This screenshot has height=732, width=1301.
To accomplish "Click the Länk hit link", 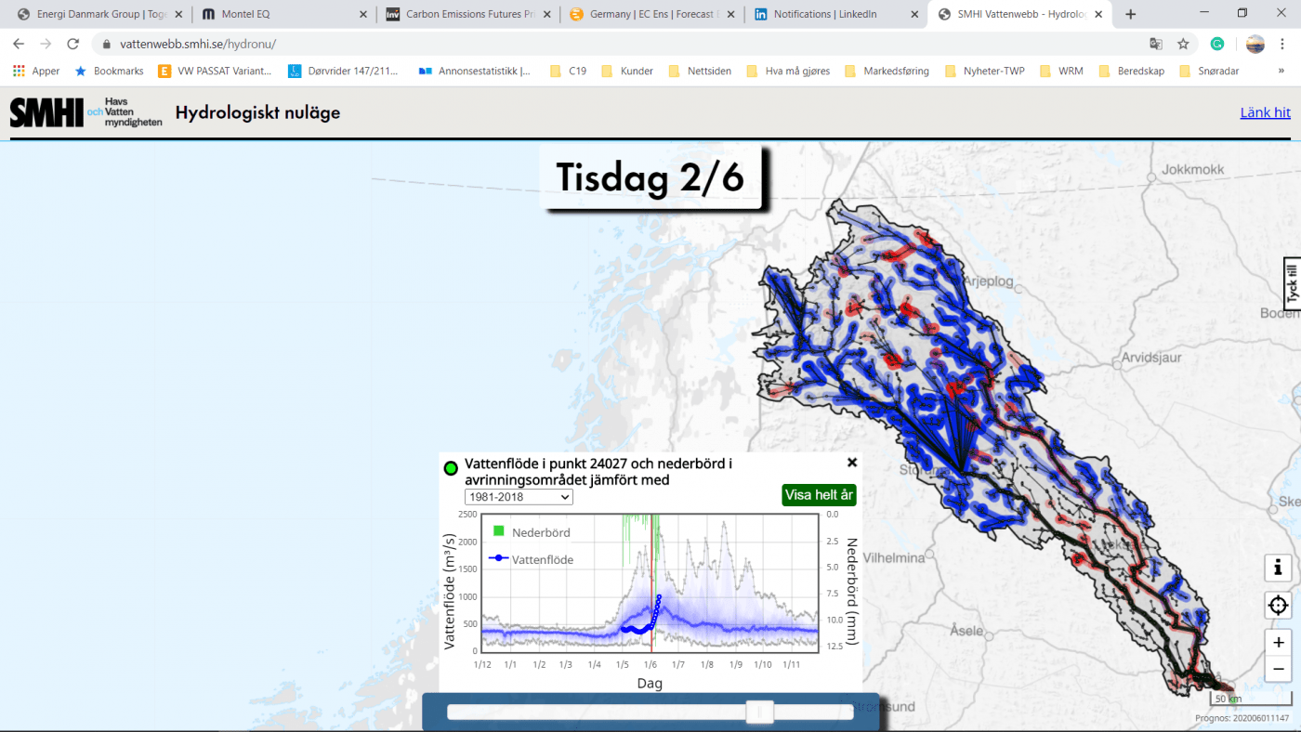I will pos(1265,112).
